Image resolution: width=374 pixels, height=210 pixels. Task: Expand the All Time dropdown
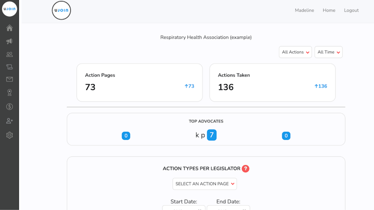(x=329, y=52)
